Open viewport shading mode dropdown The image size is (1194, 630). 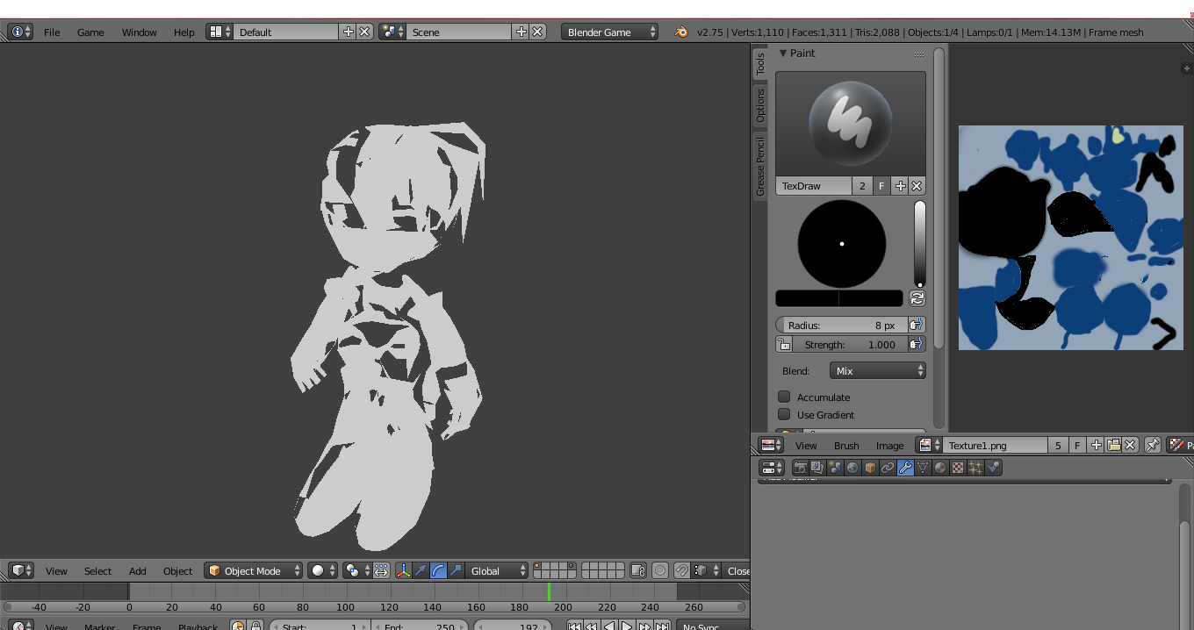pos(322,570)
